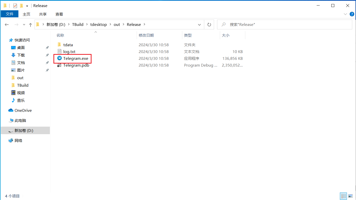Open 下载 in the navigation pane
The width and height of the screenshot is (356, 200).
click(x=21, y=55)
